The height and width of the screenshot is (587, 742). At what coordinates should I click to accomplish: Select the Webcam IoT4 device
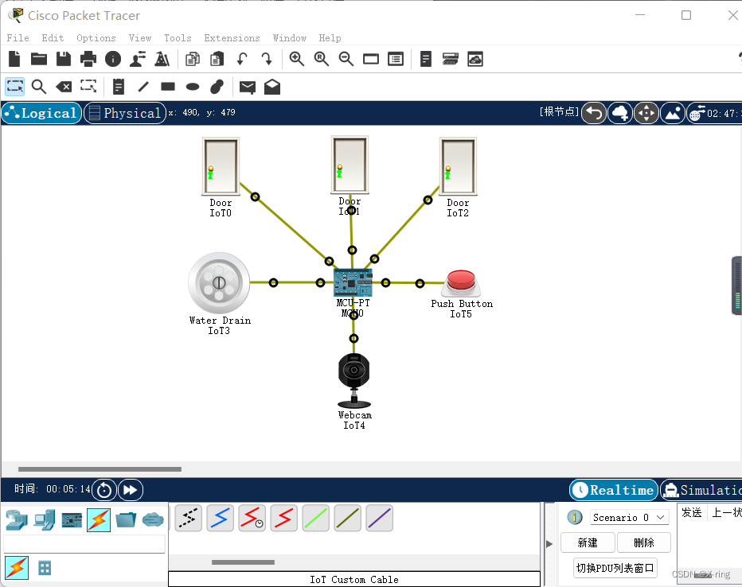pyautogui.click(x=354, y=381)
